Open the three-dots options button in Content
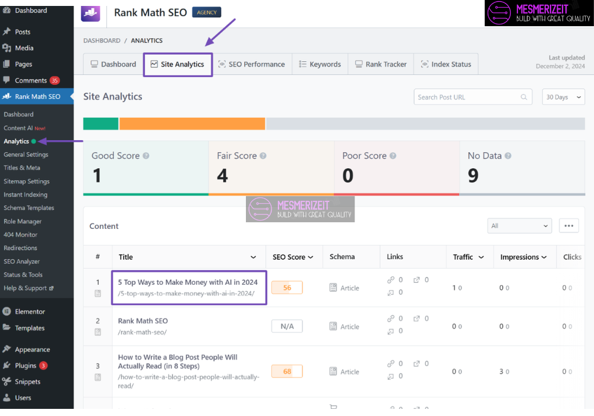Screen dimensions: 594x416 point(568,226)
